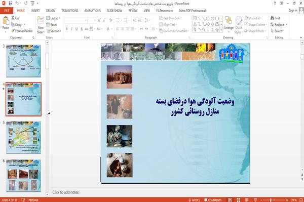Click the Undo arrow in title bar
This screenshot has height=202, width=304.
(x=17, y=4)
